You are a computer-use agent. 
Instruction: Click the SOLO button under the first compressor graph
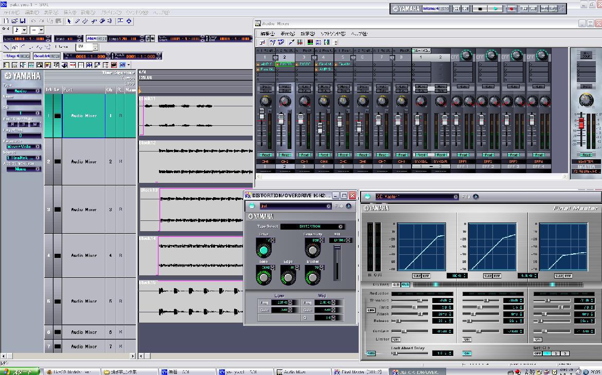pyautogui.click(x=416, y=276)
